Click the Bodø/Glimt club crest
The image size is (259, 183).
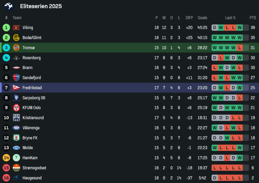pyautogui.click(x=16, y=38)
